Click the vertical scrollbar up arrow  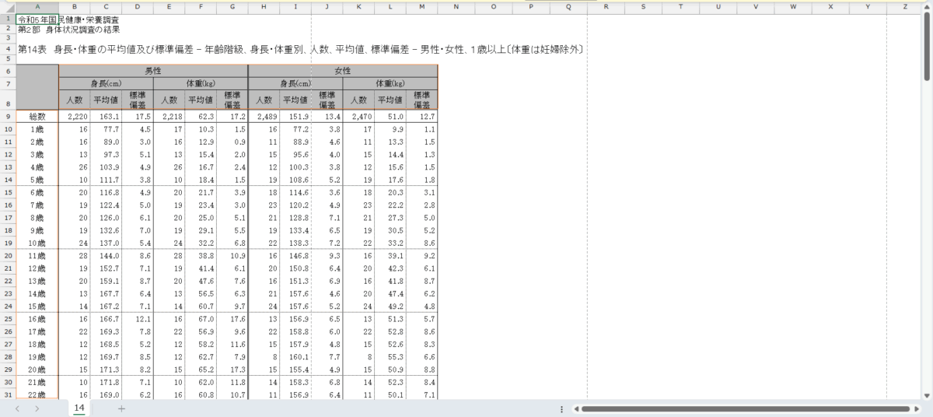[927, 7]
